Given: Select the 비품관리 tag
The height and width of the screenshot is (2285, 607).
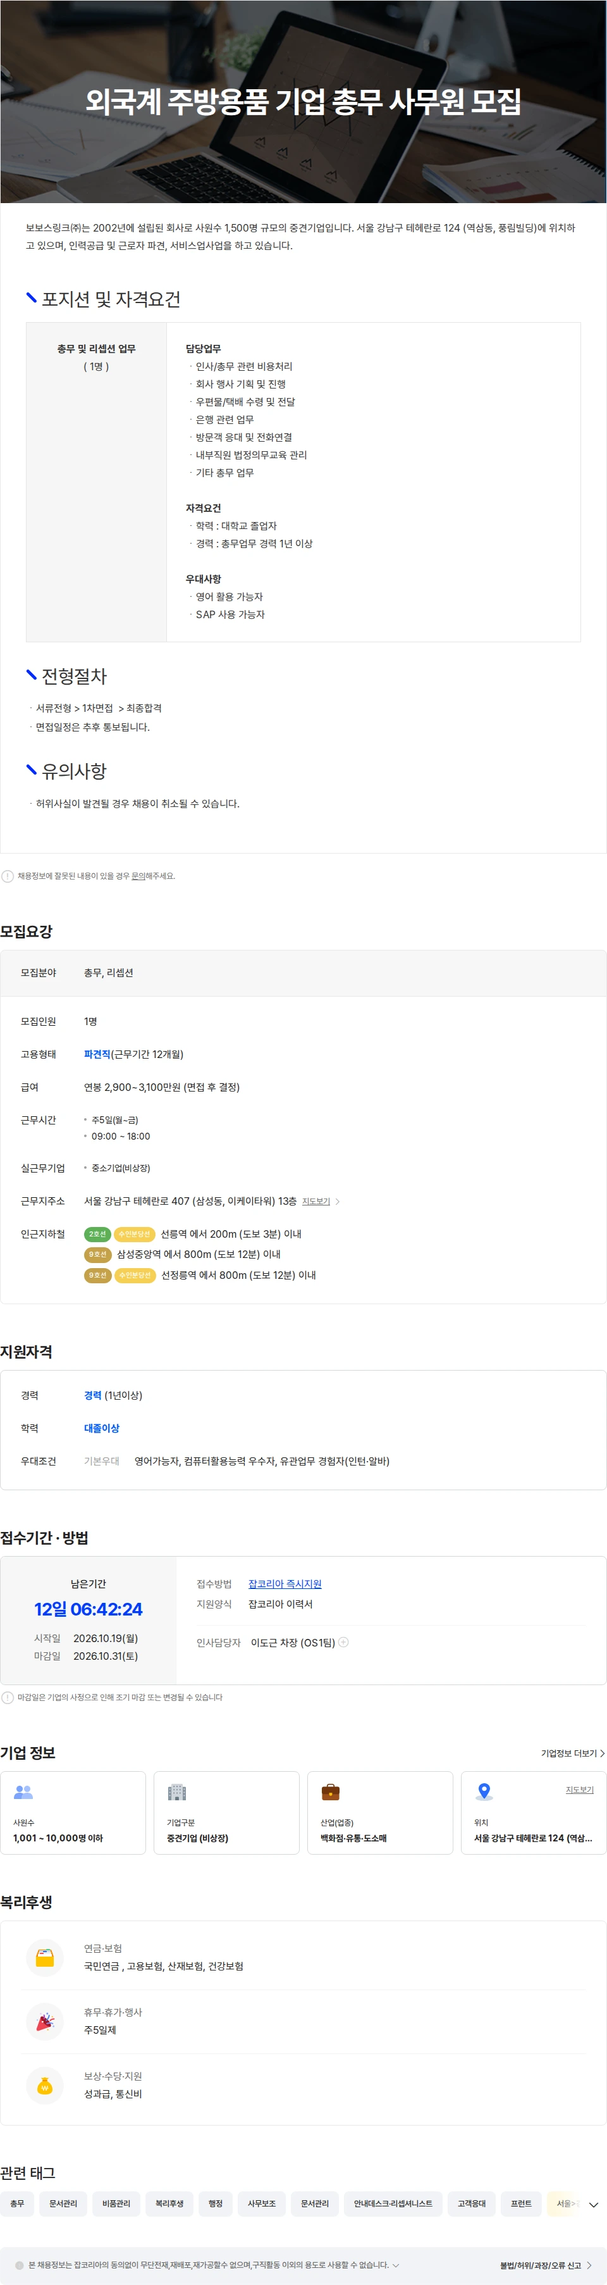Looking at the screenshot, I should (x=116, y=2203).
